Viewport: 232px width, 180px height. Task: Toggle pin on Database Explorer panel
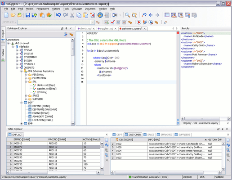[67, 28]
